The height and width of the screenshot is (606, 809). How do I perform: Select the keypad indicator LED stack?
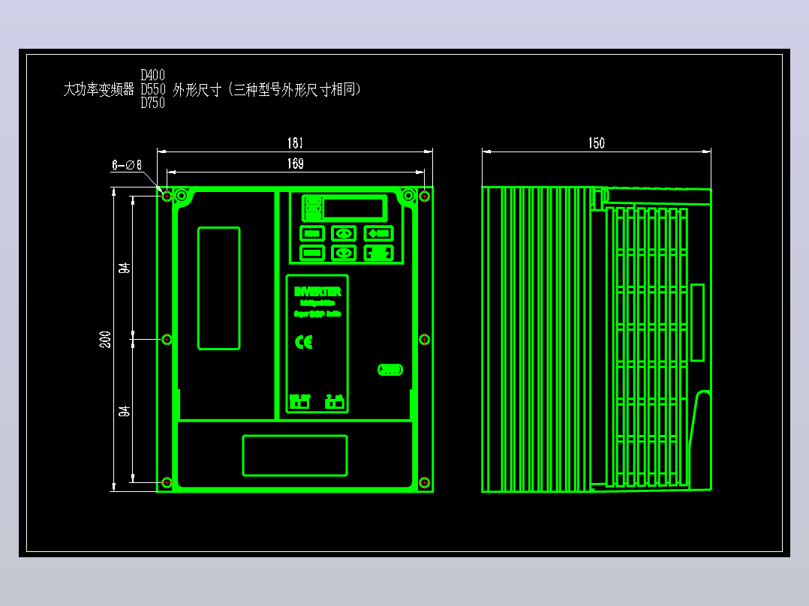pyautogui.click(x=313, y=208)
